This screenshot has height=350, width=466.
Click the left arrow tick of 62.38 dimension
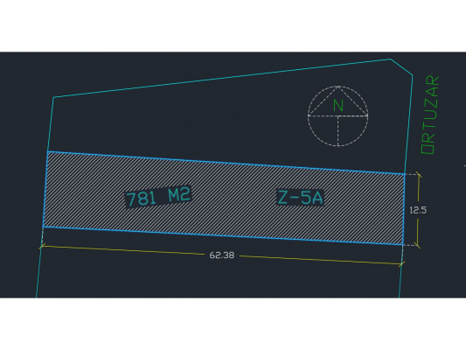click(x=42, y=246)
